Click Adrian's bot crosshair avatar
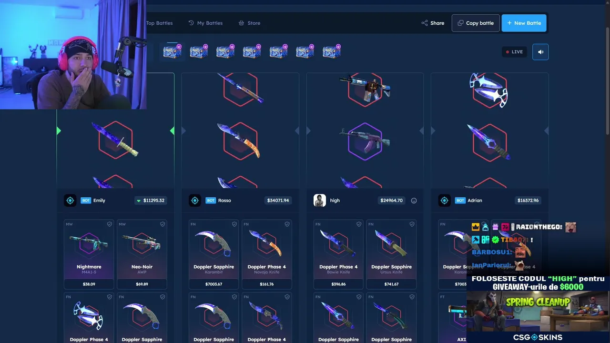This screenshot has width=610, height=343. pos(445,201)
